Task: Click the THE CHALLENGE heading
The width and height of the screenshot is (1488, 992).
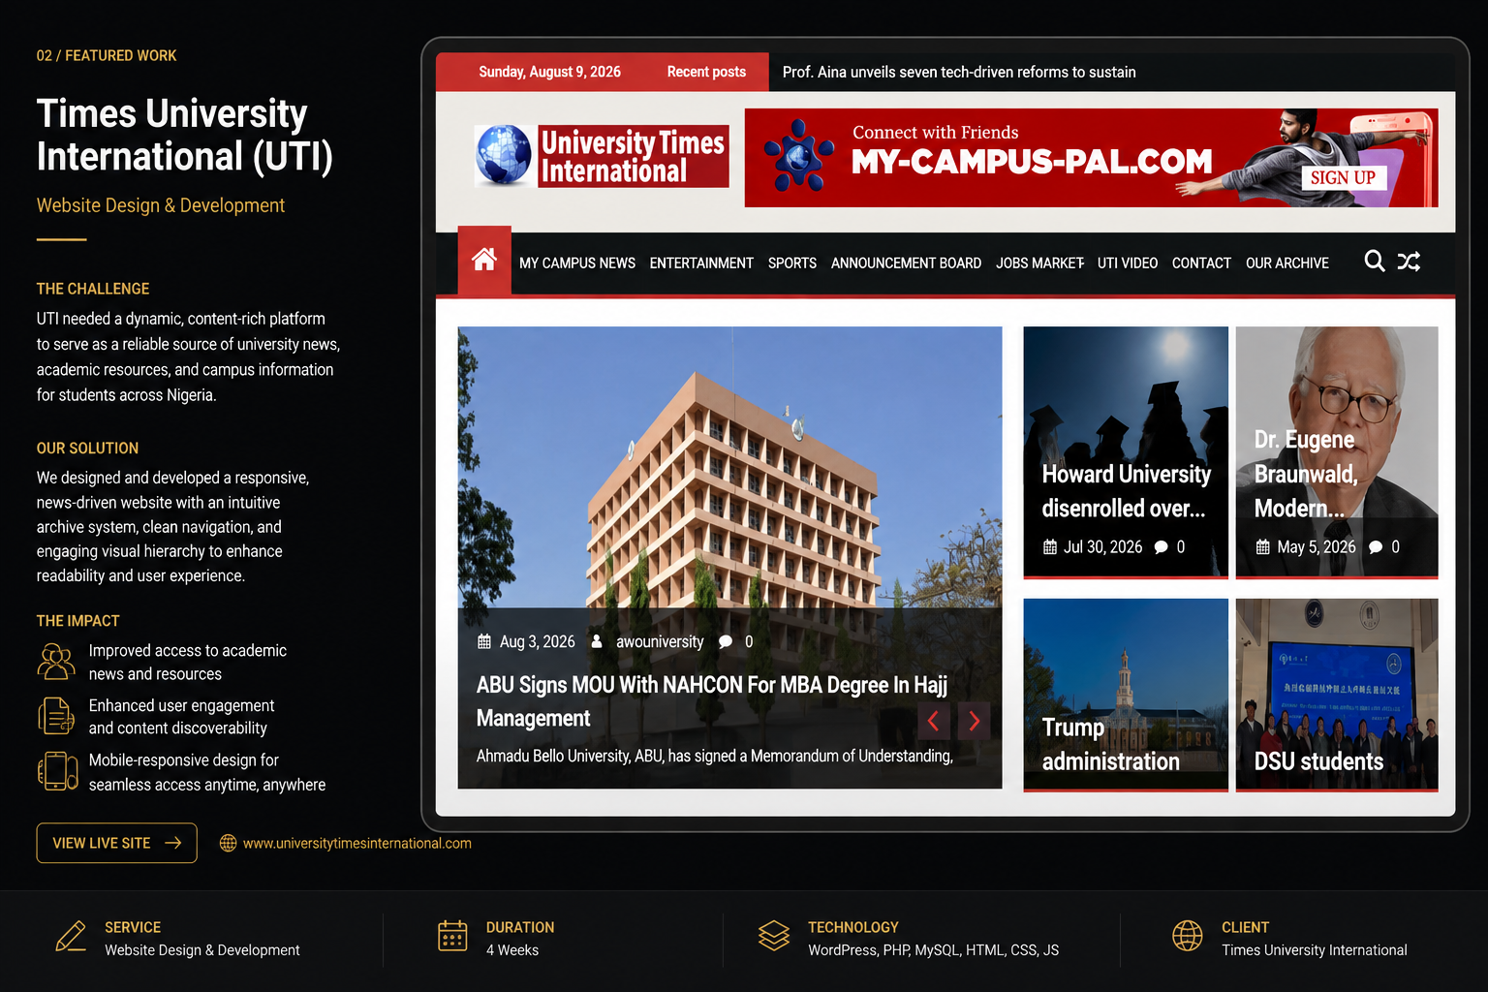Action: pos(93,289)
